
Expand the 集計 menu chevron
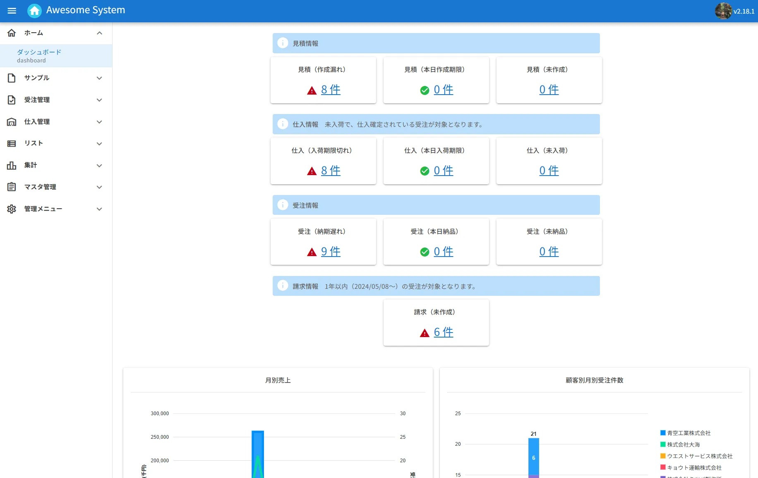coord(99,166)
